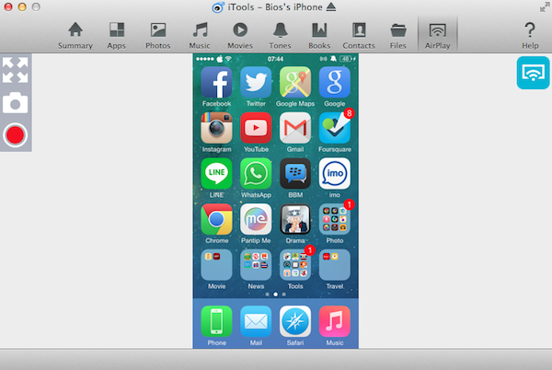Open the Contacts section

pyautogui.click(x=359, y=36)
